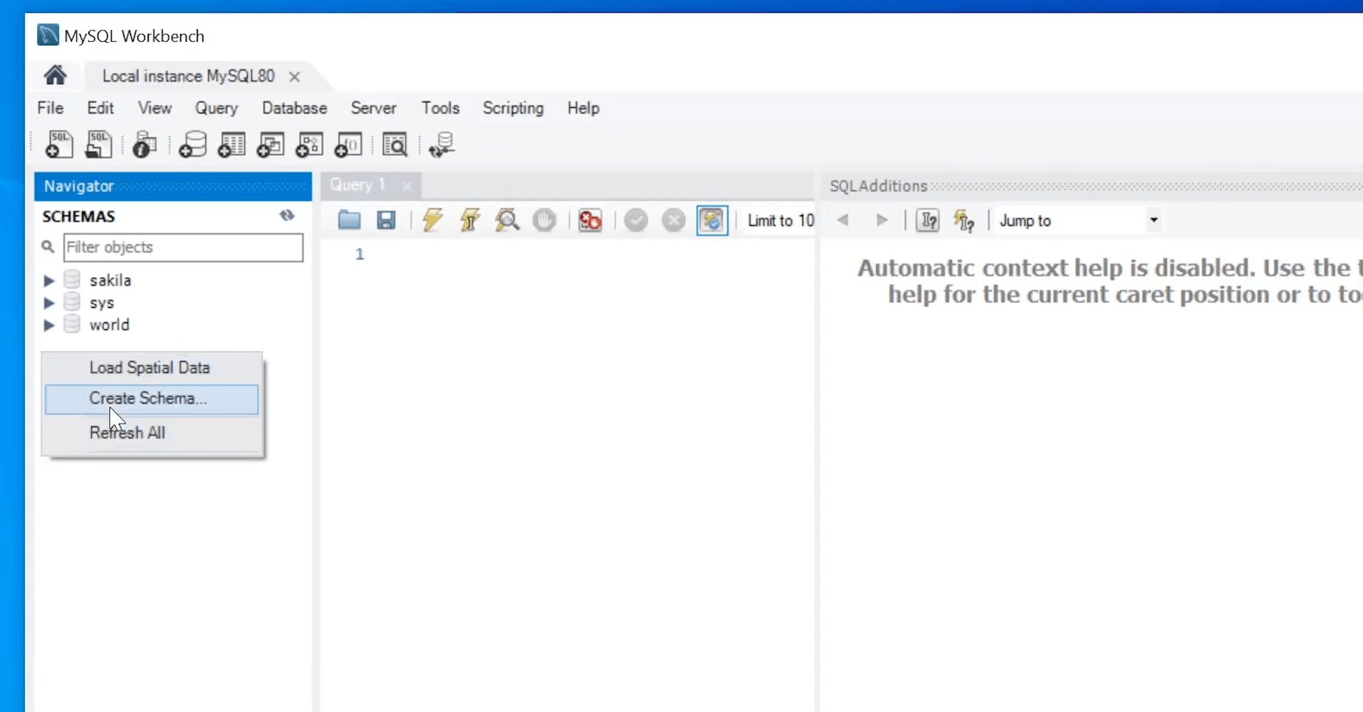This screenshot has height=712, width=1363.
Task: Go back in SQL Additions help
Action: pos(843,220)
